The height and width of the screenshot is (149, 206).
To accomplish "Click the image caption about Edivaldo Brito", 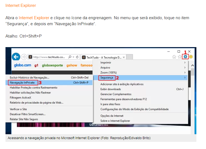I will coord(79,138).
